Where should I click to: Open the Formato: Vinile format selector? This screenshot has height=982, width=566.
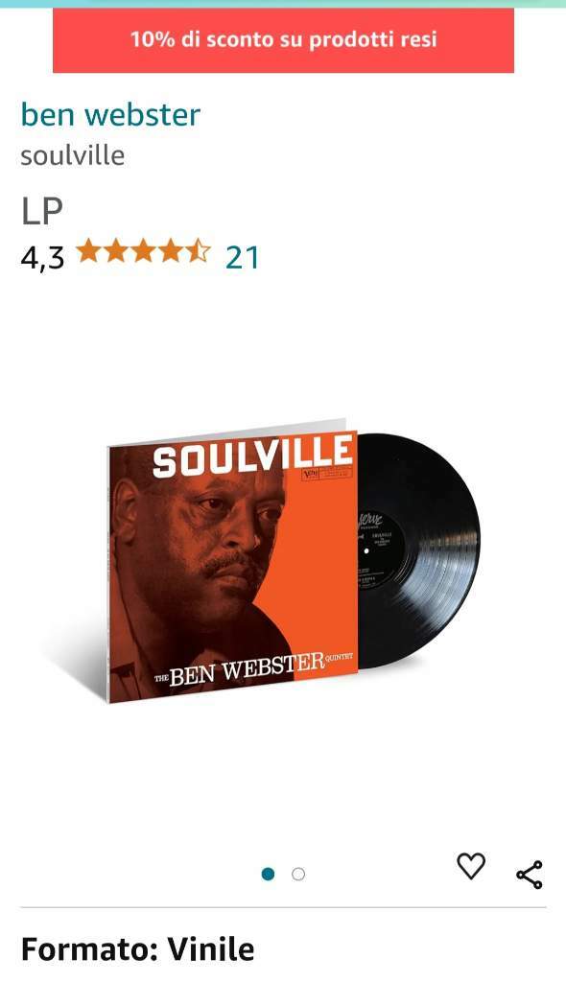tap(137, 949)
